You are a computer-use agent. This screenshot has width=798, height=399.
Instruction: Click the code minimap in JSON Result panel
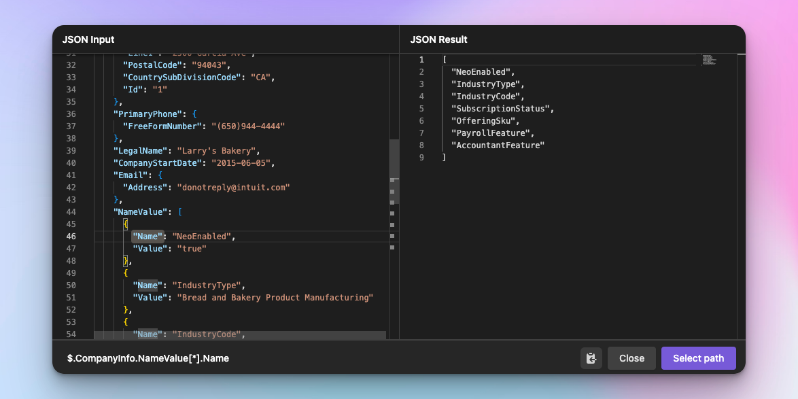(x=709, y=60)
